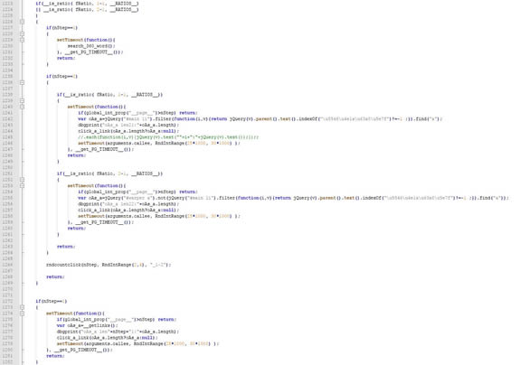The image size is (520, 365).
Task: Click the line-number gutter beside search_360_word line
Action: 7,46
